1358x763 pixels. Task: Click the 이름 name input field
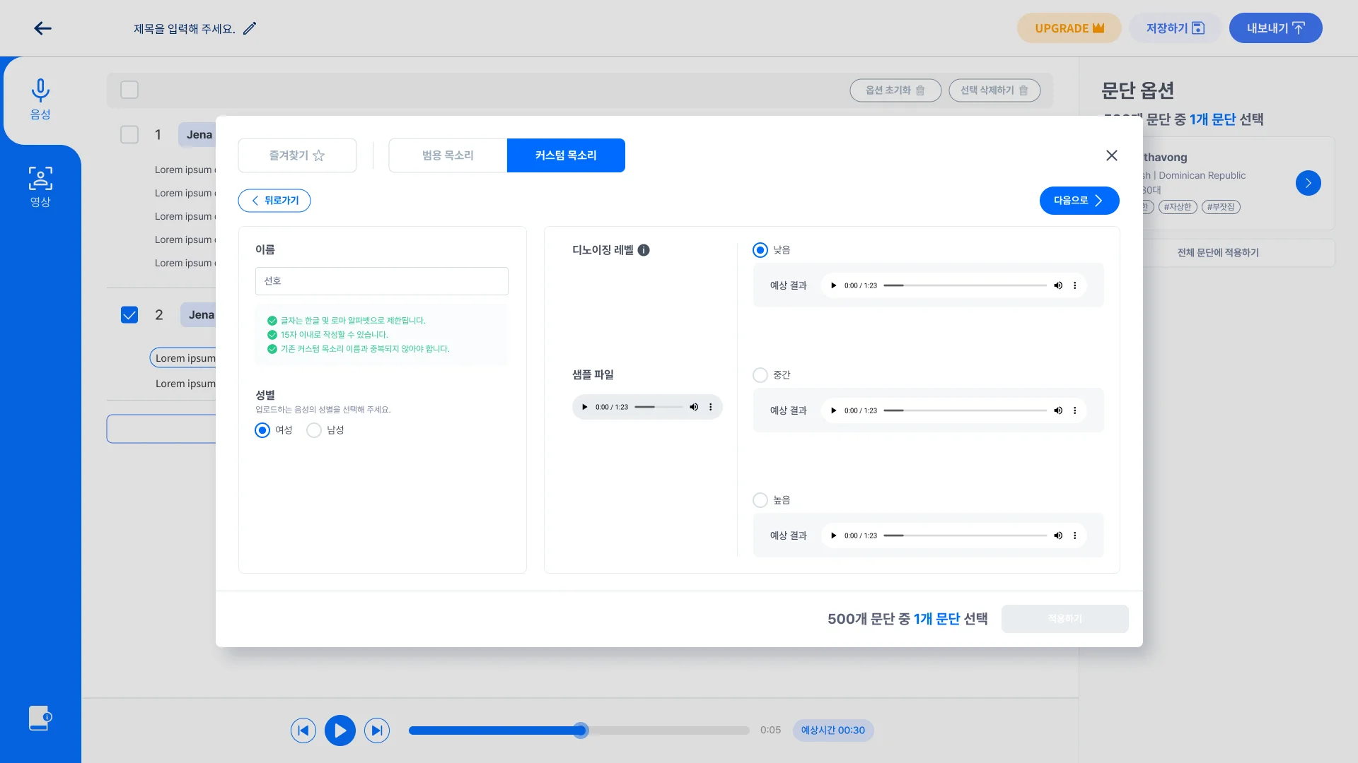click(x=381, y=281)
